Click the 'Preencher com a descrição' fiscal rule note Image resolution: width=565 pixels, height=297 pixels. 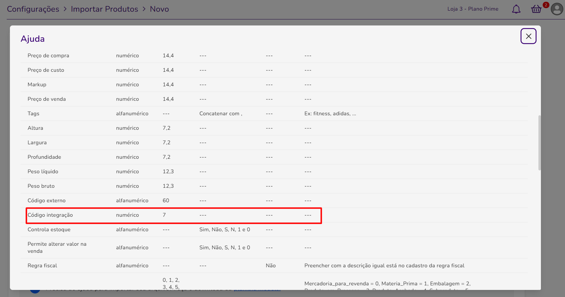point(384,266)
